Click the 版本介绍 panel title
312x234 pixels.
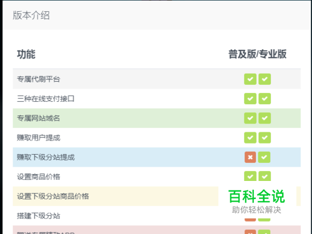click(x=31, y=16)
